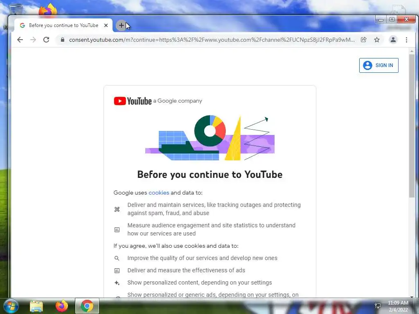Click the sparkle icon beside 'Show personalized content'
This screenshot has height=314, width=419.
click(x=117, y=283)
